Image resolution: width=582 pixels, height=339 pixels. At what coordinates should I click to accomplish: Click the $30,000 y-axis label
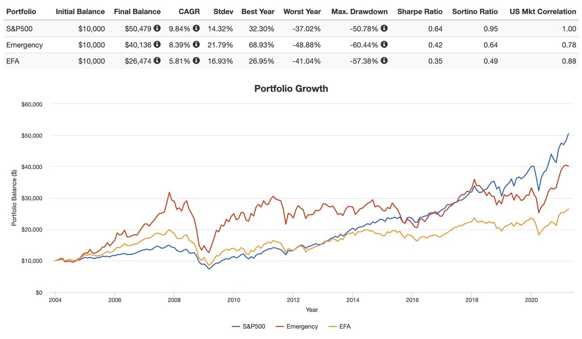point(33,198)
